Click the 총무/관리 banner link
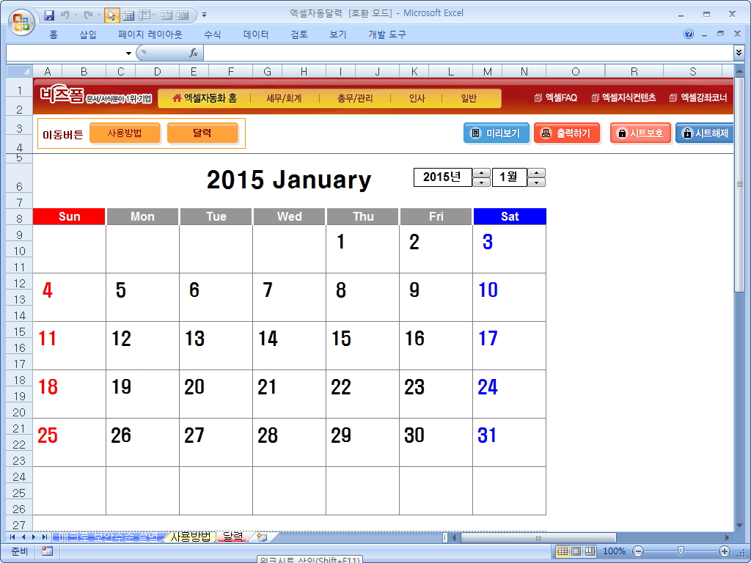751x563 pixels. point(355,98)
